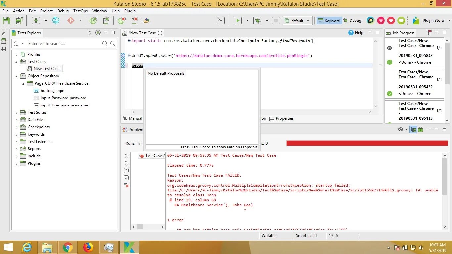The width and height of the screenshot is (452, 254).
Task: Expand the Profiles tree node
Action: click(16, 54)
